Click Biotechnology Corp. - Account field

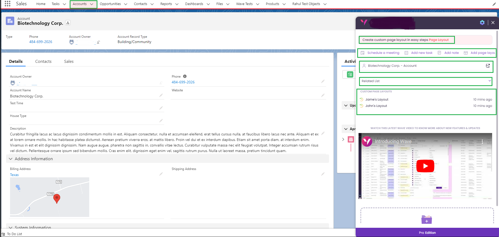click(x=426, y=66)
